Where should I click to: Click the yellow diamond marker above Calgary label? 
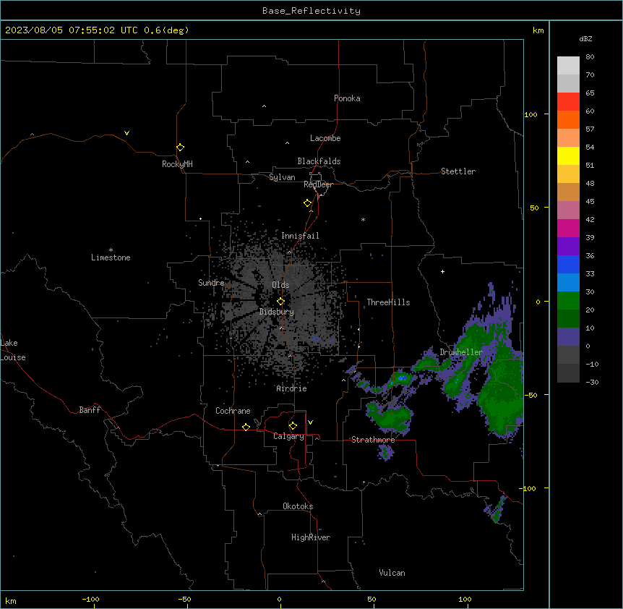pyautogui.click(x=293, y=426)
